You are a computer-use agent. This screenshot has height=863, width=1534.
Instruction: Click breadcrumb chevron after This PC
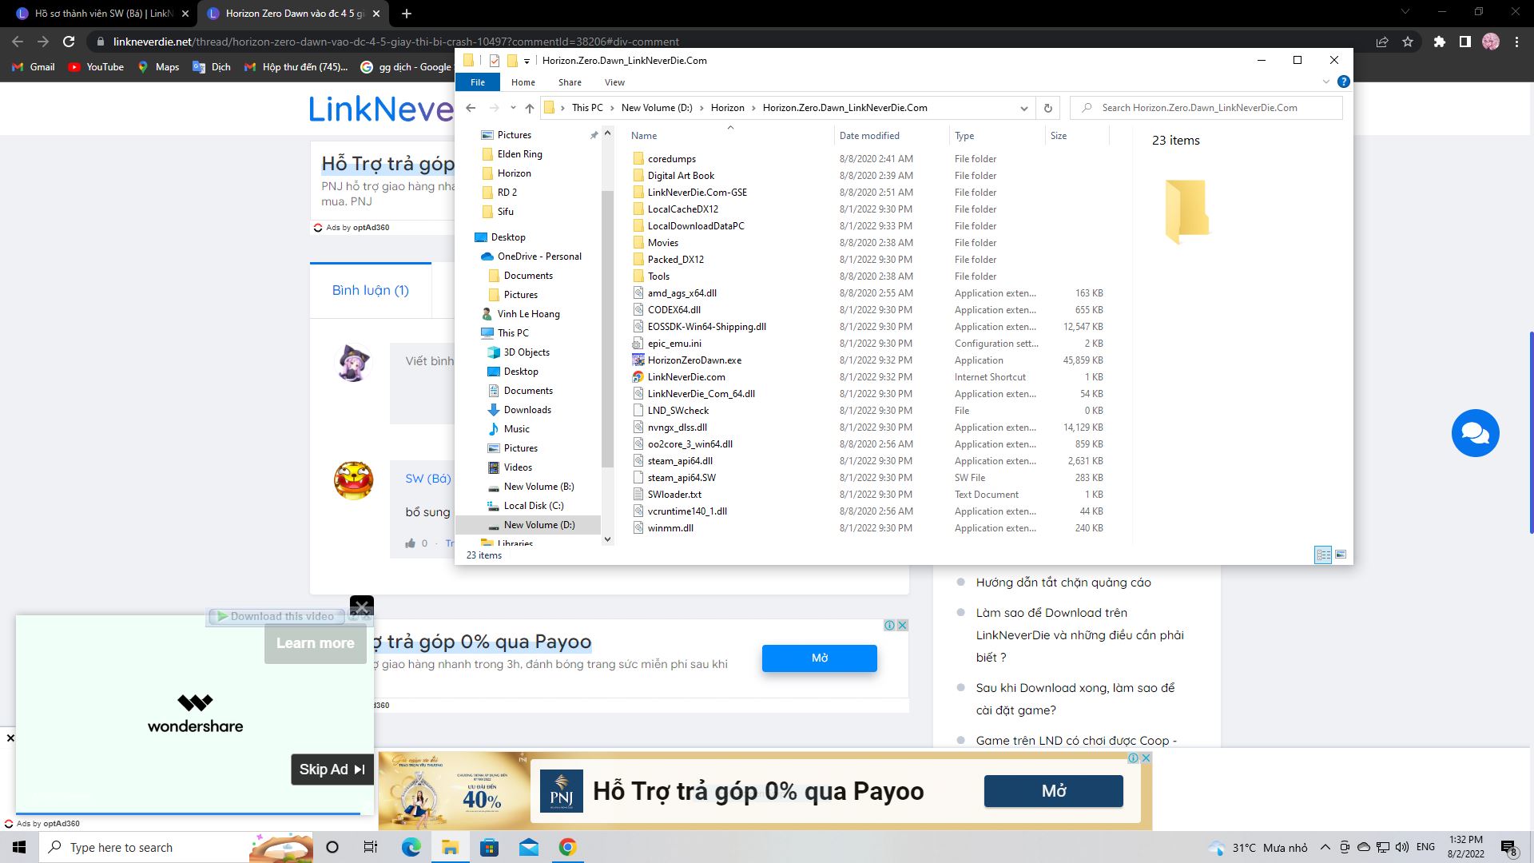[612, 108]
